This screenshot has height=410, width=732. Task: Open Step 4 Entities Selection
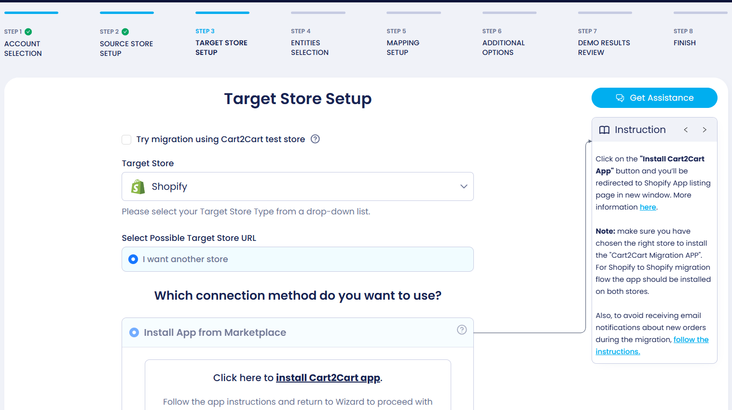pos(310,42)
